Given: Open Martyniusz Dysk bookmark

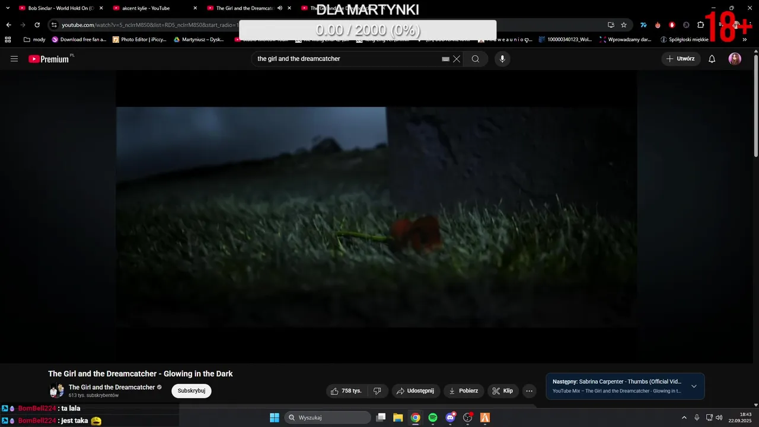Looking at the screenshot, I should [x=199, y=40].
